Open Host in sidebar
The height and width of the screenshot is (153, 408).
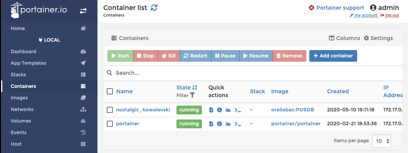[49, 144]
